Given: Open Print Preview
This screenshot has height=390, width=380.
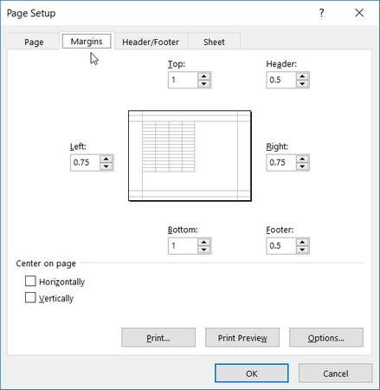Looking at the screenshot, I should click(242, 337).
